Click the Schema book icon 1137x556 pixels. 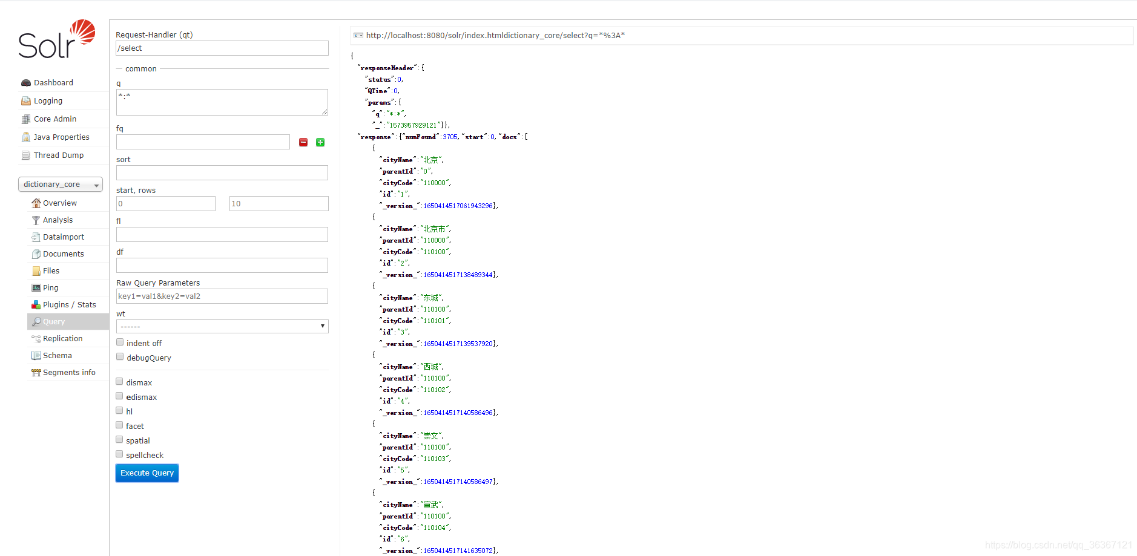36,356
